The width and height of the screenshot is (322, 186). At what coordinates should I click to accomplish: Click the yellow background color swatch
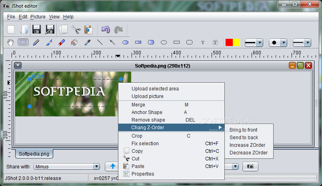(236, 42)
